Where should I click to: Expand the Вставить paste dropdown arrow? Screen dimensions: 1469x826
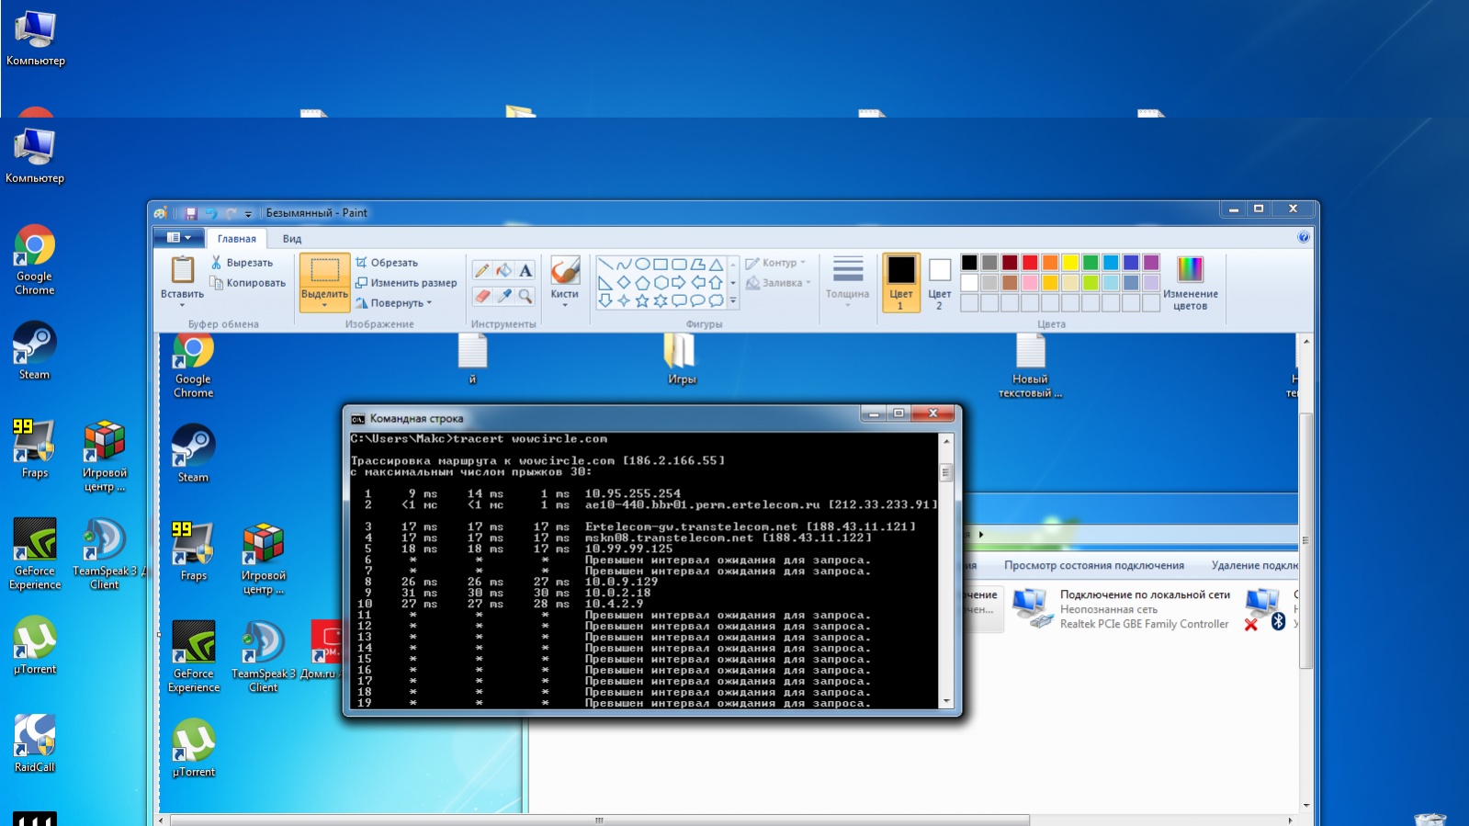[x=182, y=305]
